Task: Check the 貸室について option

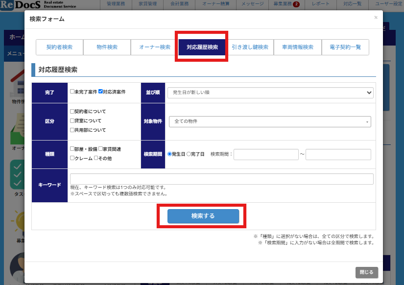Action: [72, 120]
